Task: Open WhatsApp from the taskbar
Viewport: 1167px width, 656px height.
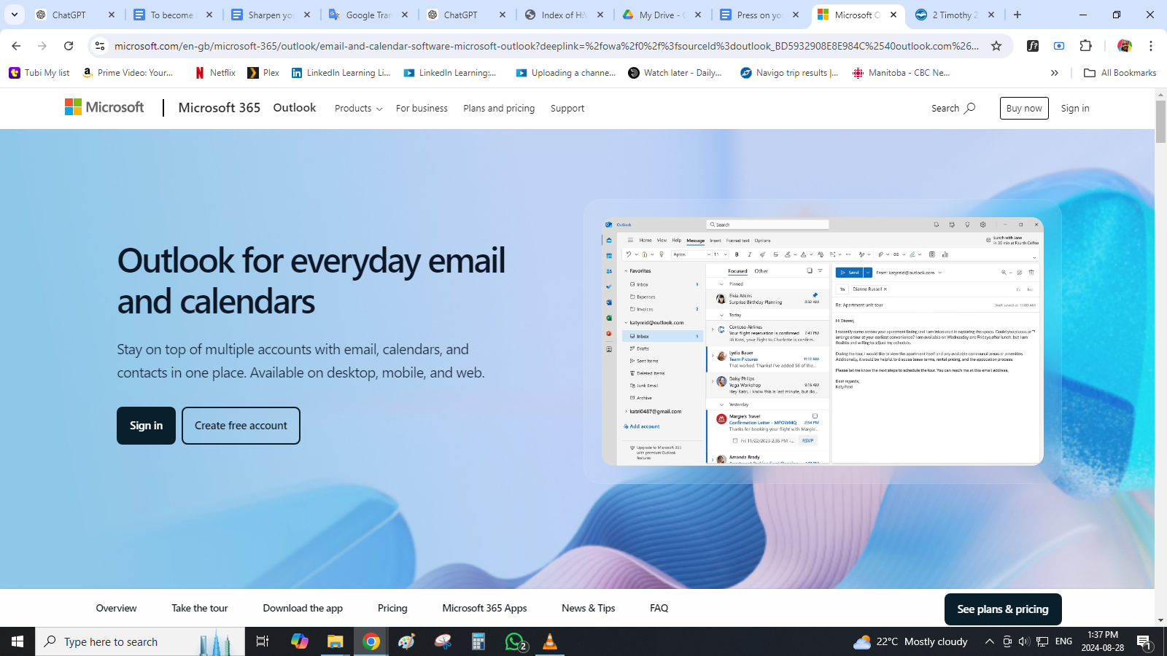Action: click(515, 641)
